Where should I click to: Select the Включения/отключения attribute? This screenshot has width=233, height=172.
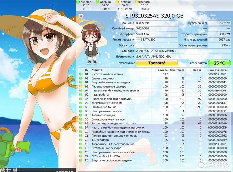click(107, 103)
